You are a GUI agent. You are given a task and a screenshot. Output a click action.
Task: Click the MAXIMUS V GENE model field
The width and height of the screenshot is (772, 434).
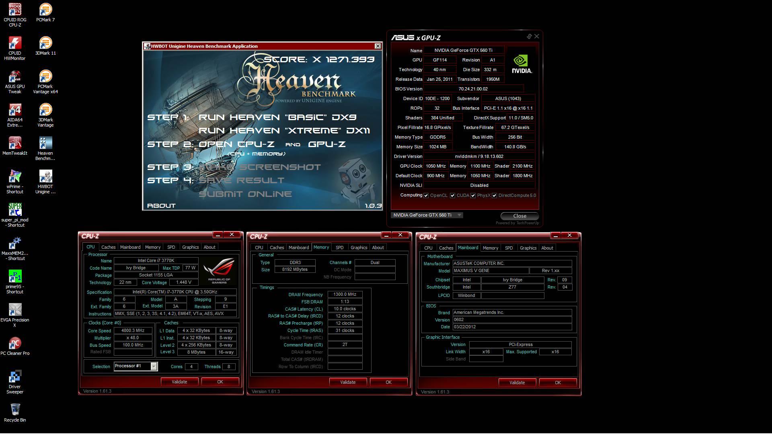point(491,271)
